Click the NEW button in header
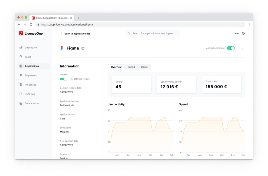This screenshot has width=268, height=176. [237, 34]
